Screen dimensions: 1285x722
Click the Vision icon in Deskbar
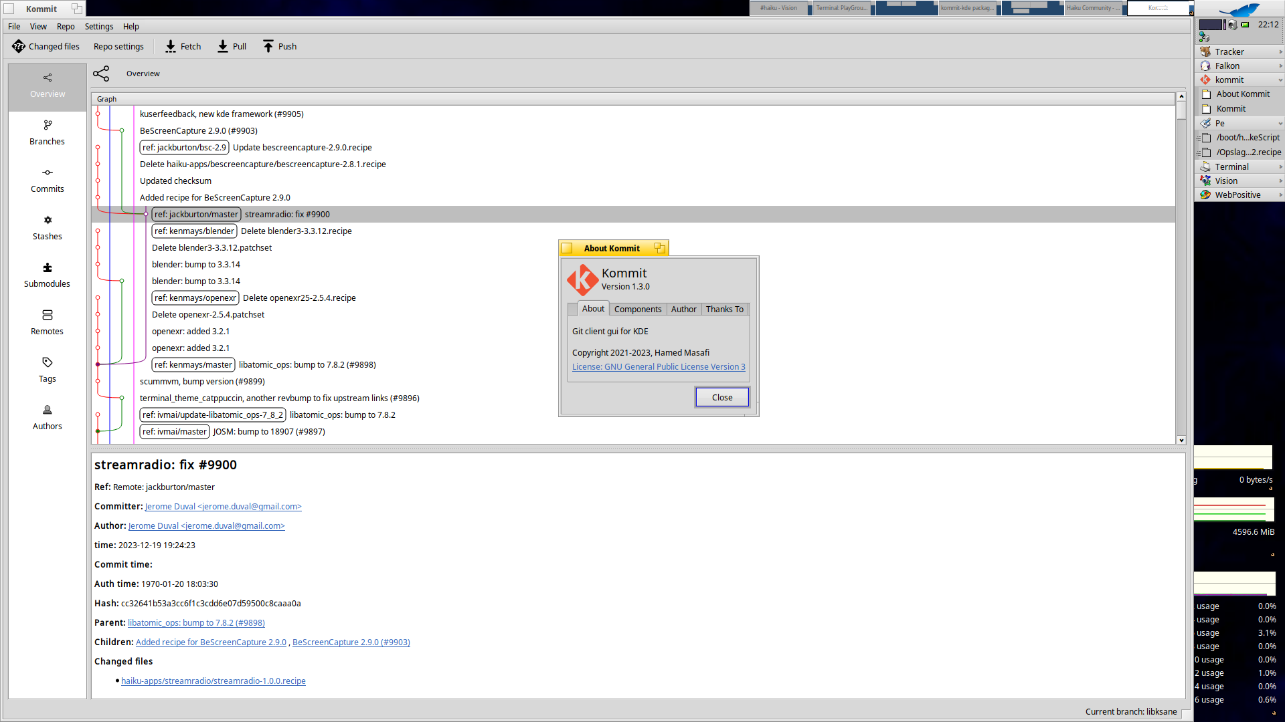pos(1205,180)
